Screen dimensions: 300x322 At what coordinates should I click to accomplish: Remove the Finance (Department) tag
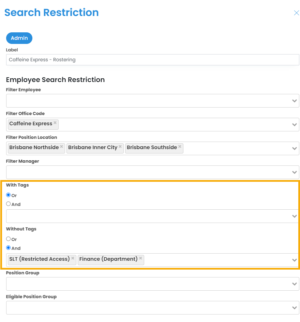[x=140, y=258]
